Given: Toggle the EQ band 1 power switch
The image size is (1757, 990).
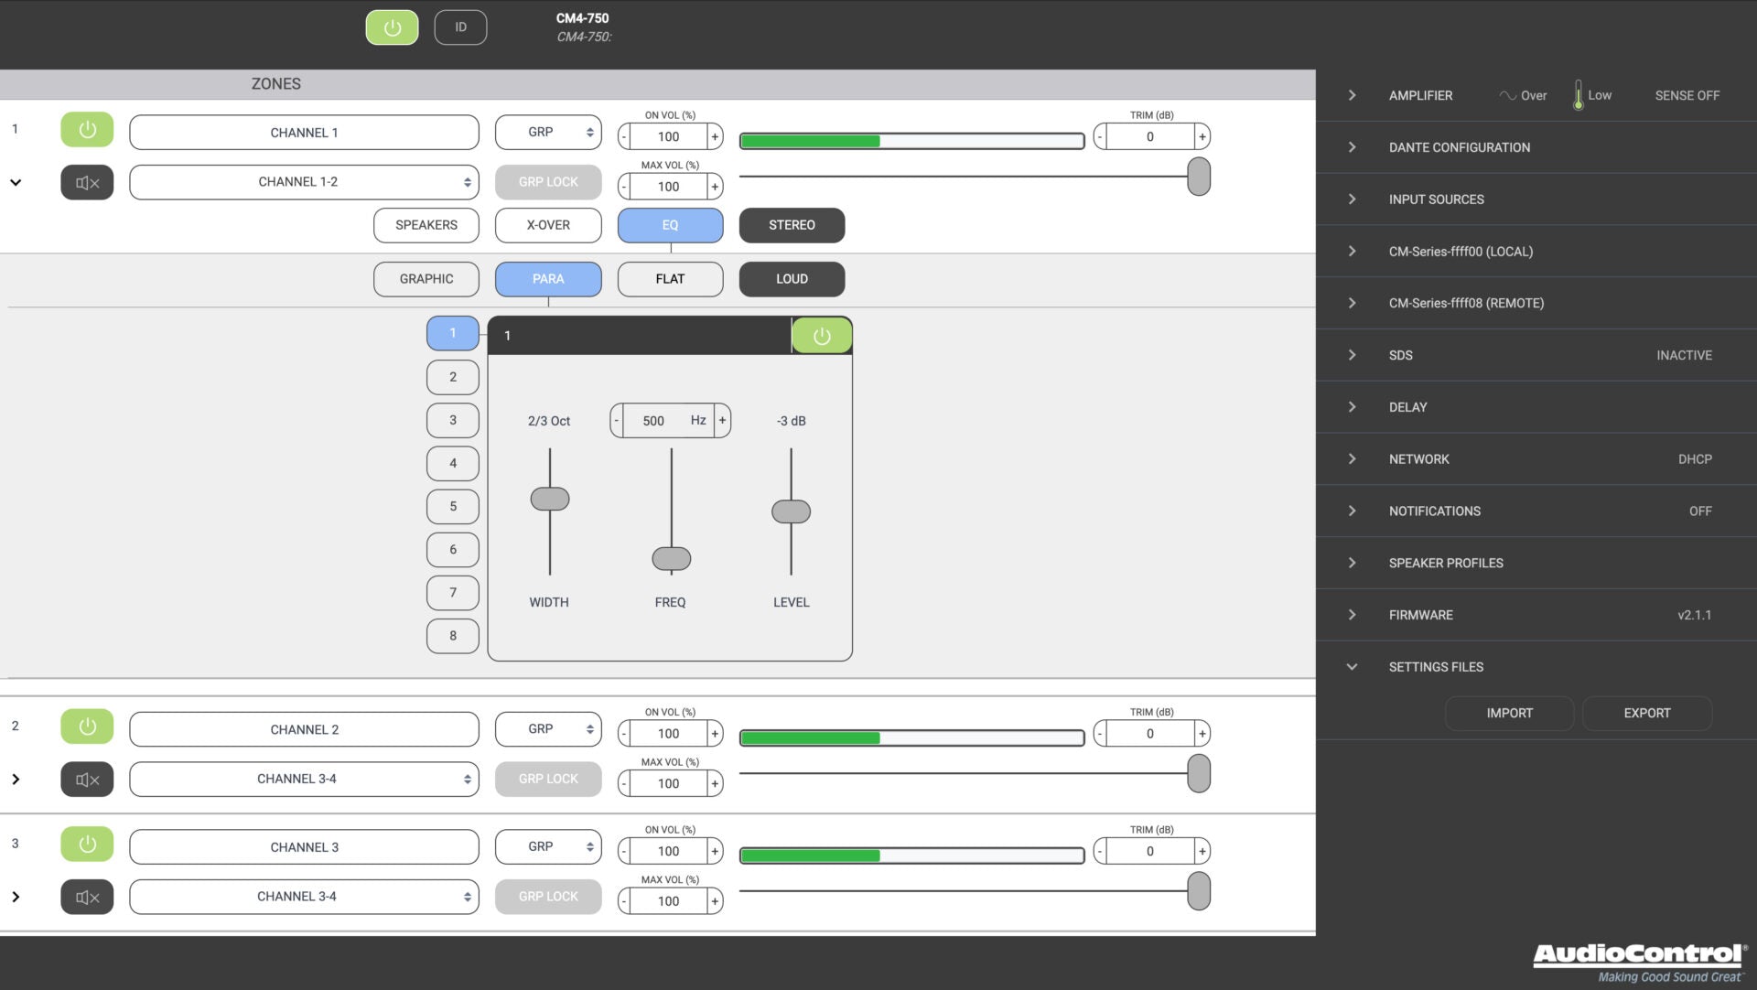Looking at the screenshot, I should click(821, 336).
